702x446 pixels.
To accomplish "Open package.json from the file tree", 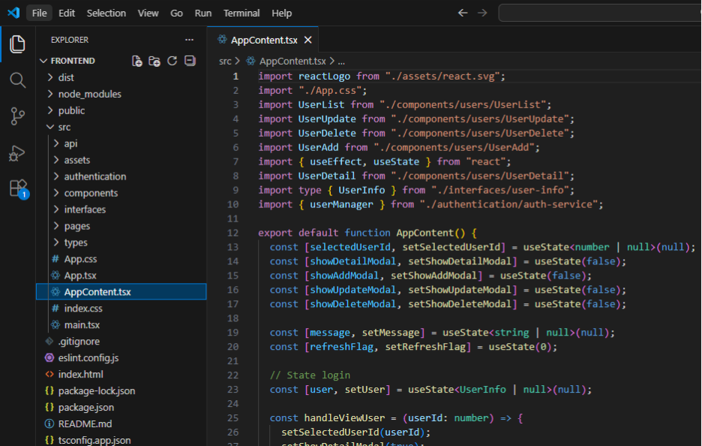I will click(85, 407).
